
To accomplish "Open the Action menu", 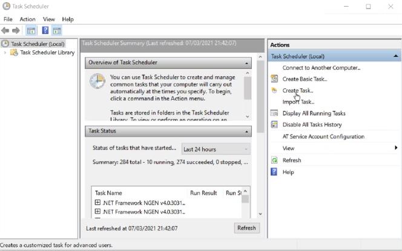I will pos(27,19).
